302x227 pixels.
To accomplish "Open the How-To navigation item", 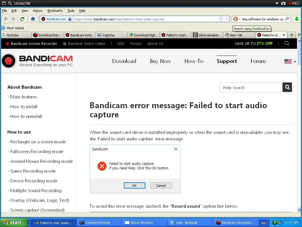I will [x=194, y=61].
